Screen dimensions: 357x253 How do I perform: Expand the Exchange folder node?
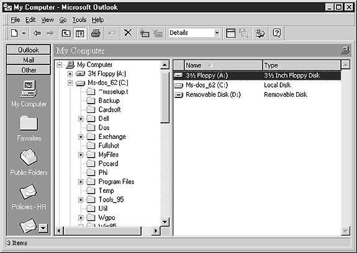[x=81, y=137]
